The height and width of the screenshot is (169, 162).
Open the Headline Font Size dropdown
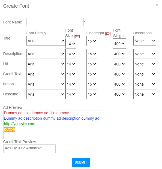(x=71, y=94)
